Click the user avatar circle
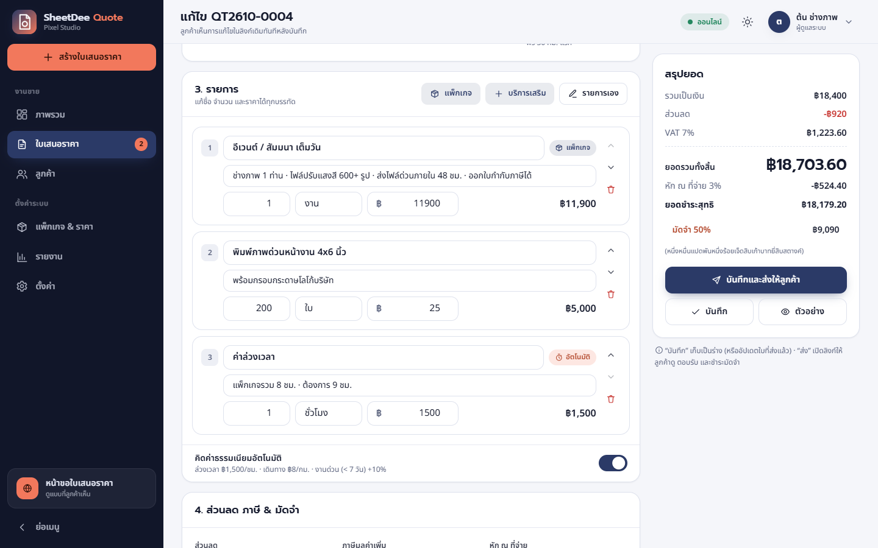878x548 pixels. [x=779, y=22]
